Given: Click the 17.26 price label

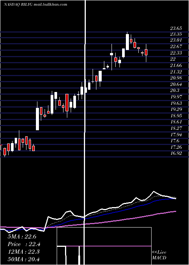Looking at the screenshot, I should point(176,147).
